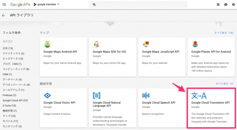Click the Google Maps Android API icon
The height and width of the screenshot is (130, 237).
pyautogui.click(x=47, y=44)
